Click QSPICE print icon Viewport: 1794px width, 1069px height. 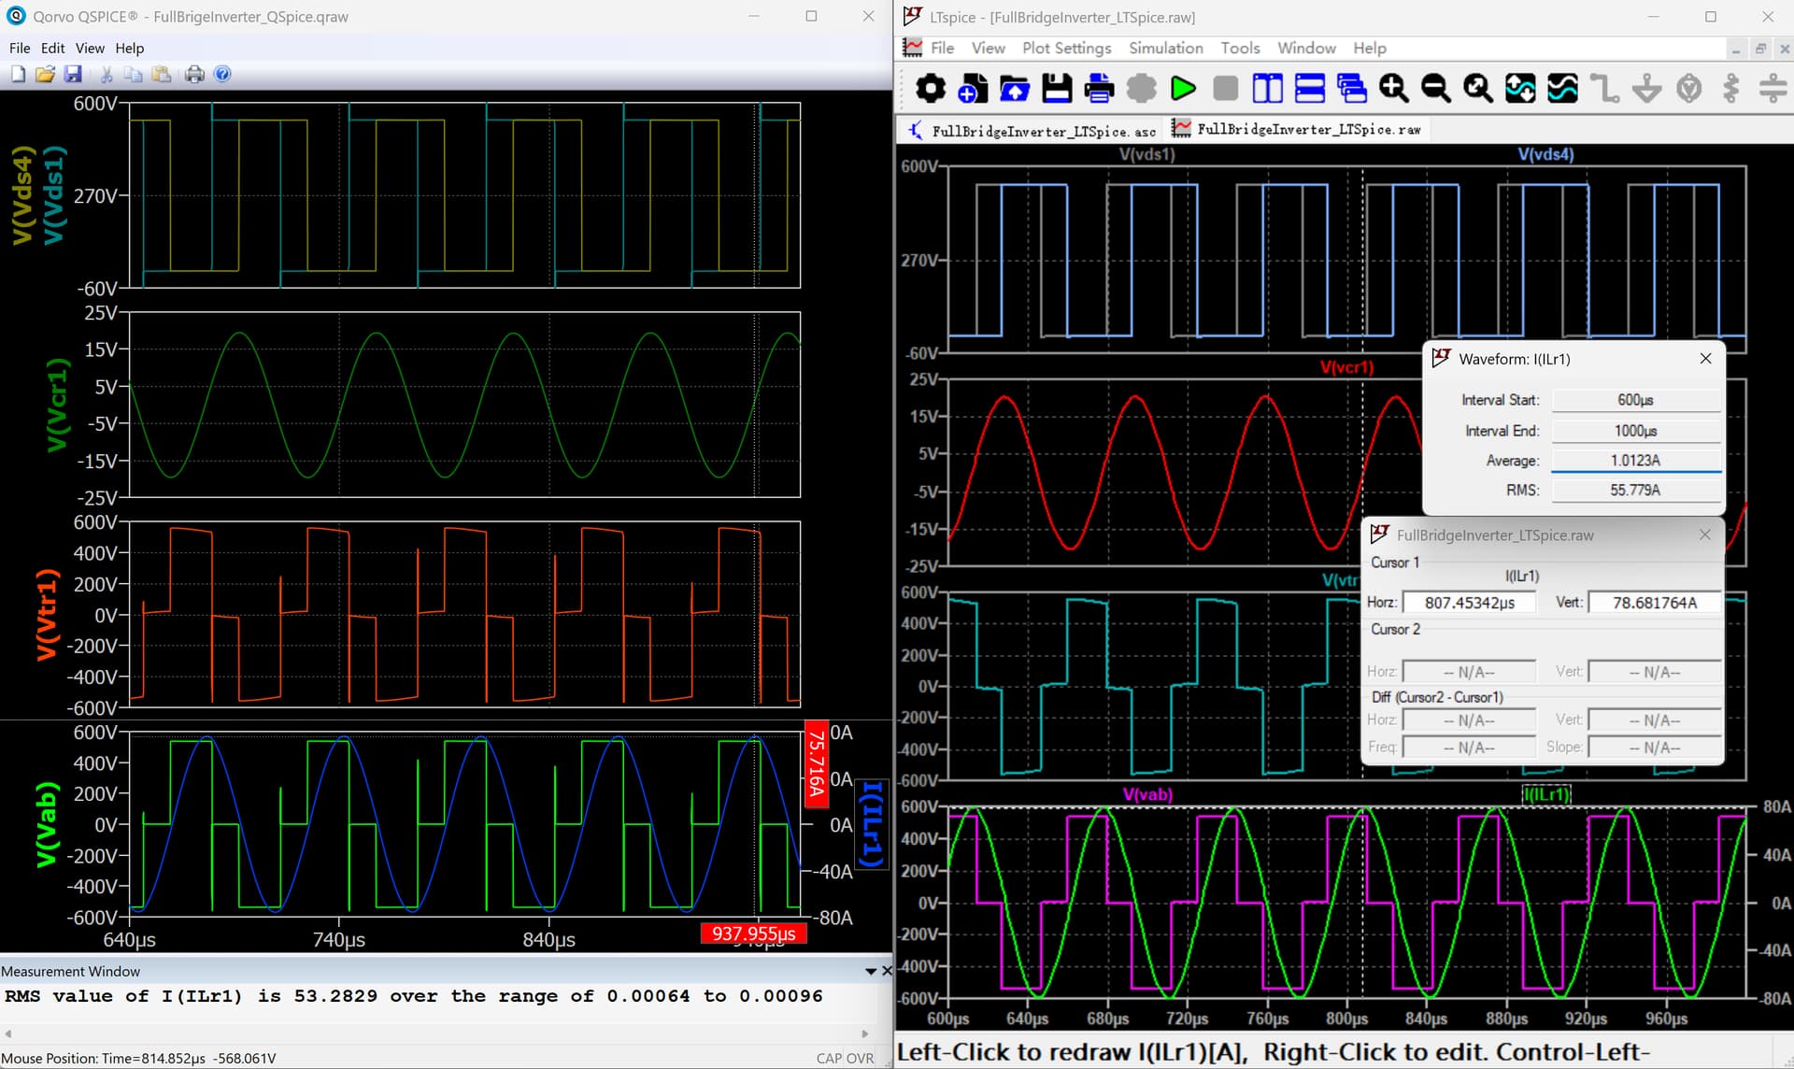[194, 74]
